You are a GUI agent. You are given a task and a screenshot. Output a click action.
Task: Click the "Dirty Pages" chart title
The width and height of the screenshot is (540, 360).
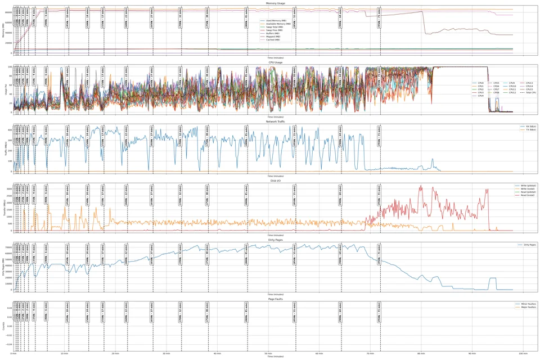(275, 240)
